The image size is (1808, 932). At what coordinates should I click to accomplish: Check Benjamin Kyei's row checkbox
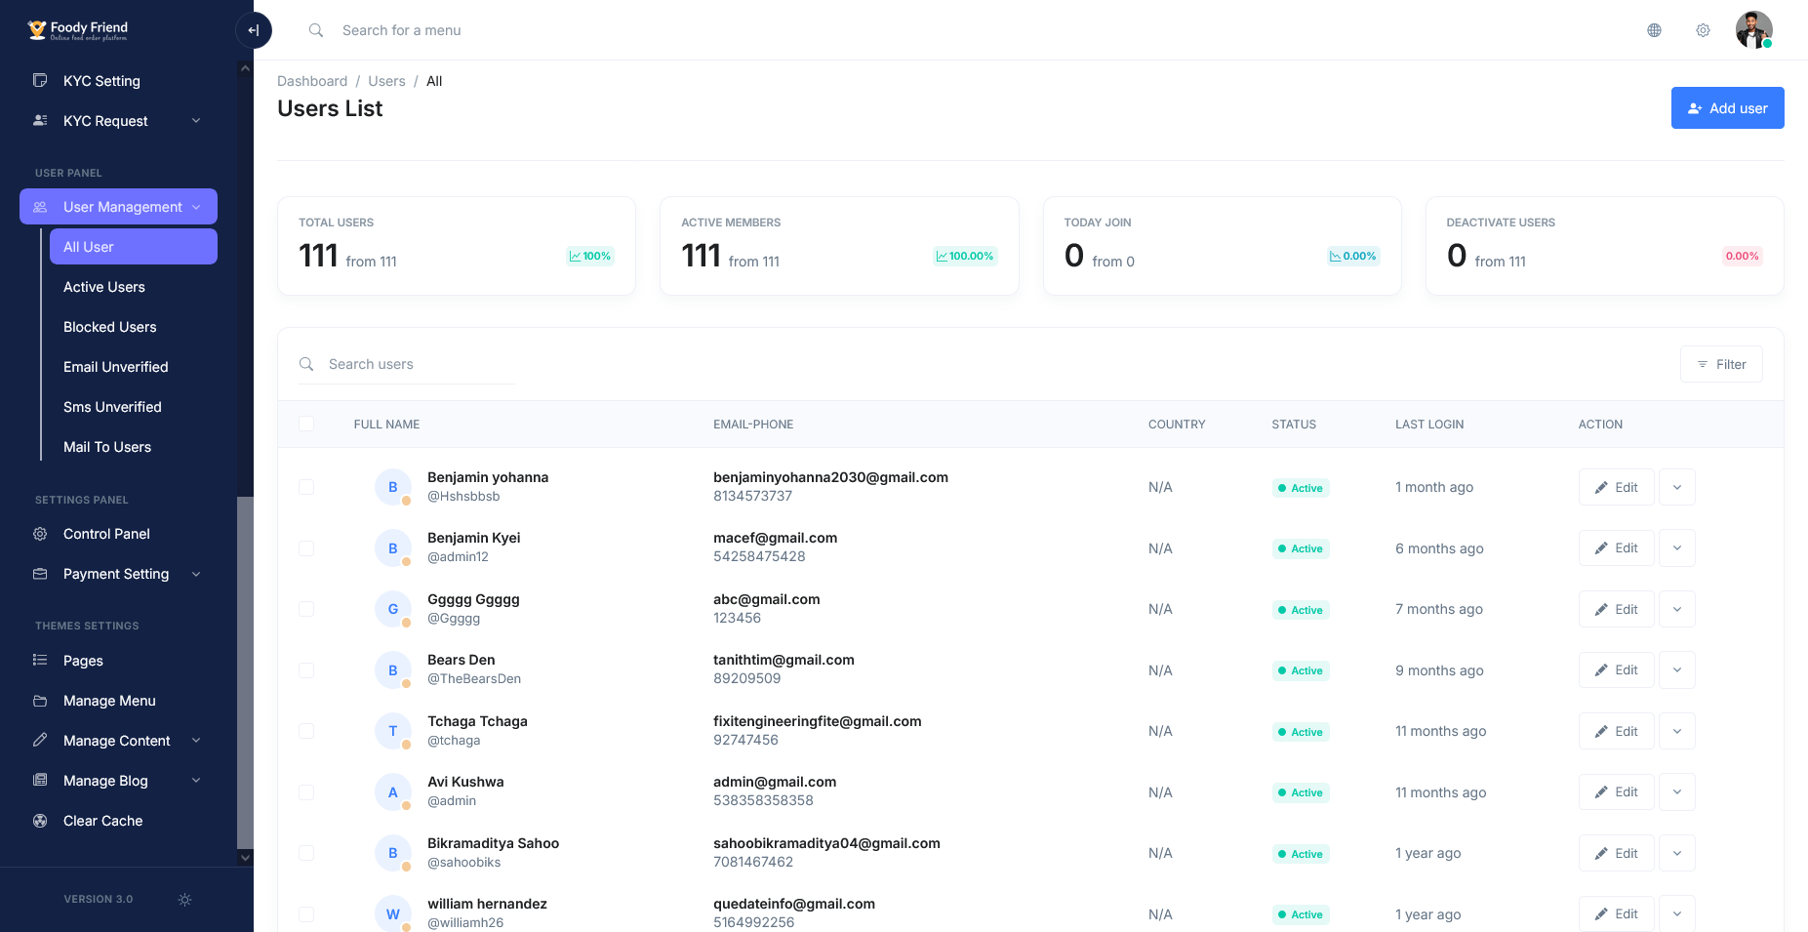pyautogui.click(x=306, y=548)
